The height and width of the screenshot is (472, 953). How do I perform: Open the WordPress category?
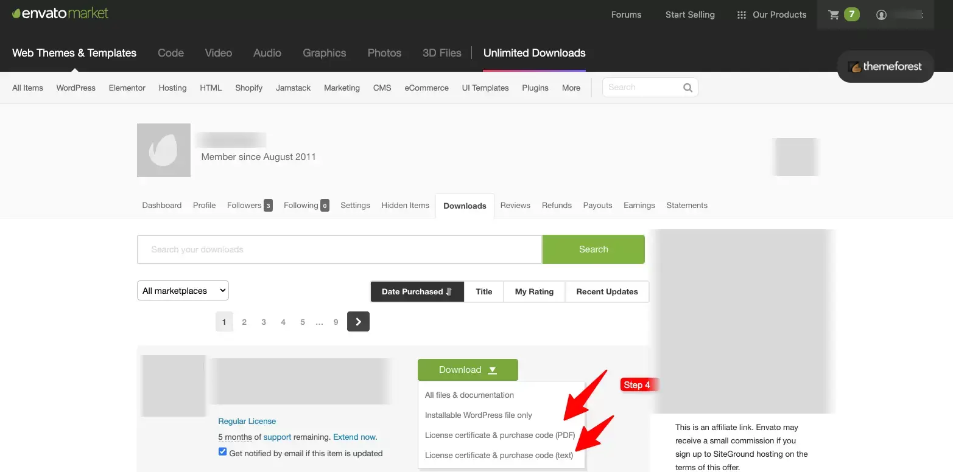[76, 88]
